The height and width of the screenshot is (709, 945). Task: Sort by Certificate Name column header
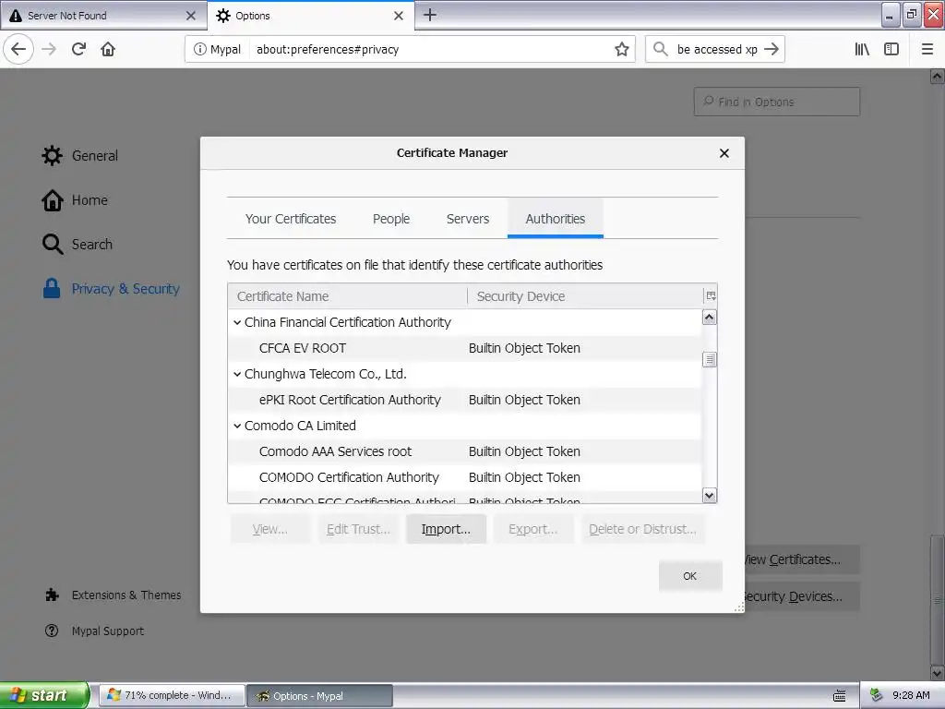[x=348, y=296]
